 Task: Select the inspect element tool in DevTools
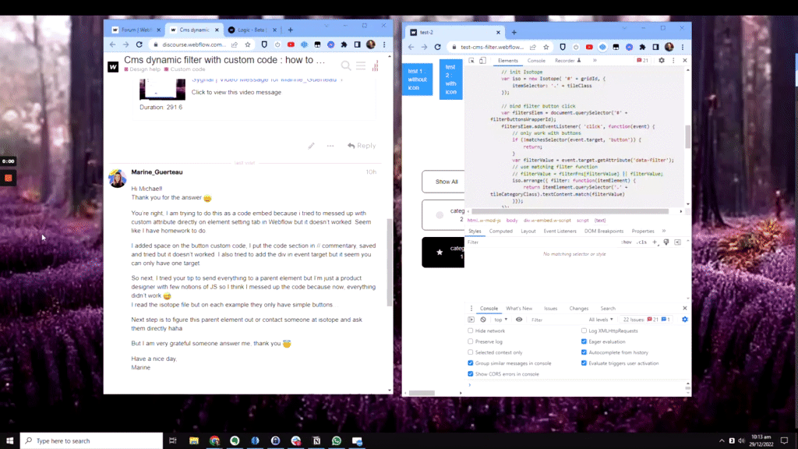pyautogui.click(x=472, y=60)
